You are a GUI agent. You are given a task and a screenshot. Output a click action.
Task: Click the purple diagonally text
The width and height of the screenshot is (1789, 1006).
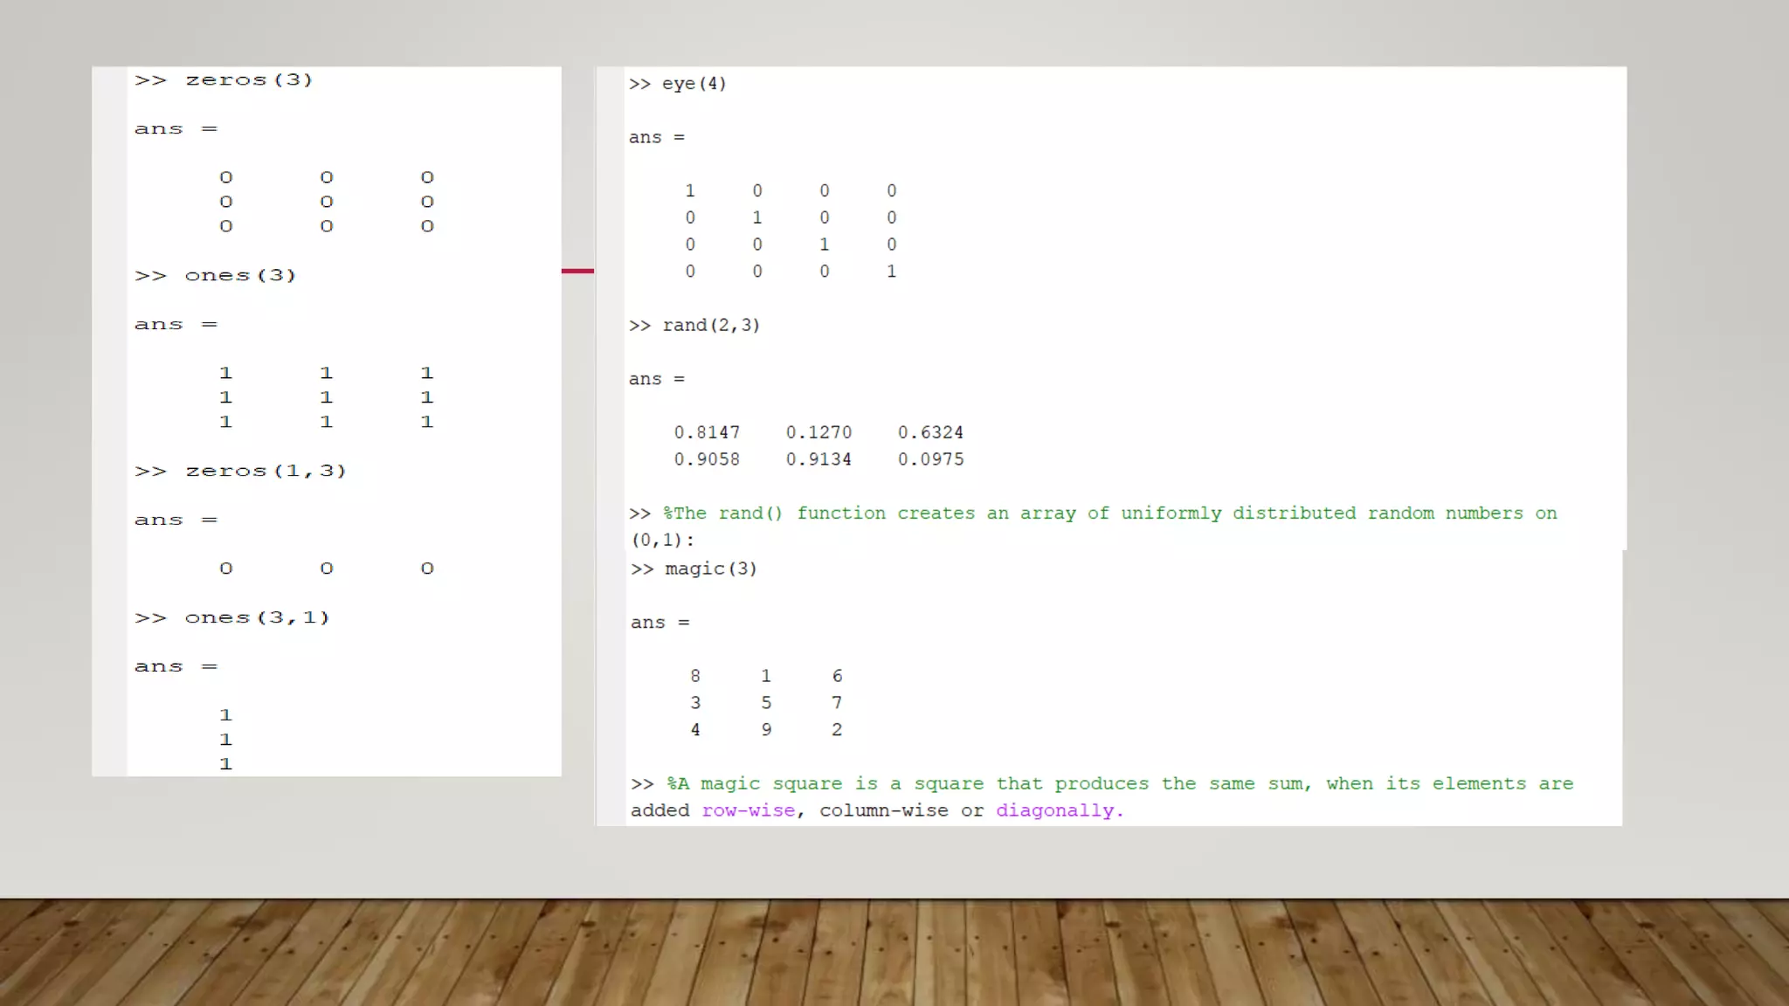tap(1059, 811)
